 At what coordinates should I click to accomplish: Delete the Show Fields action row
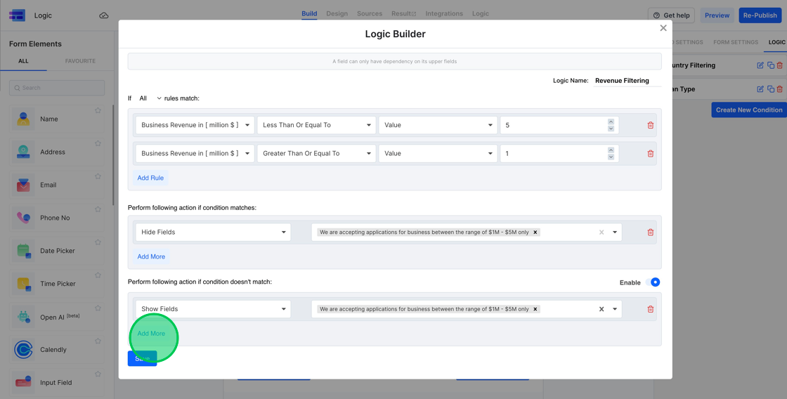pos(650,309)
